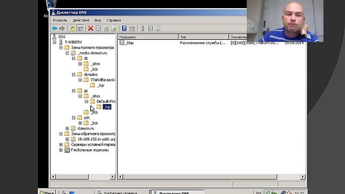Open Properties via icon right of red X
This screenshot has height=194, width=345.
[98, 29]
